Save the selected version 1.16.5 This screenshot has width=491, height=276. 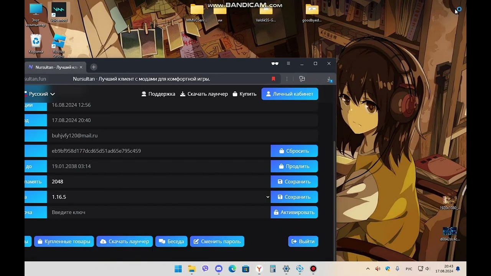coord(294,197)
